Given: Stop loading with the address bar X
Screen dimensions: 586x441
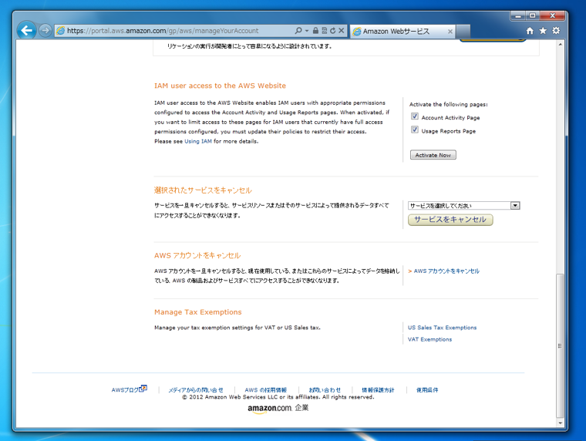Looking at the screenshot, I should click(342, 31).
